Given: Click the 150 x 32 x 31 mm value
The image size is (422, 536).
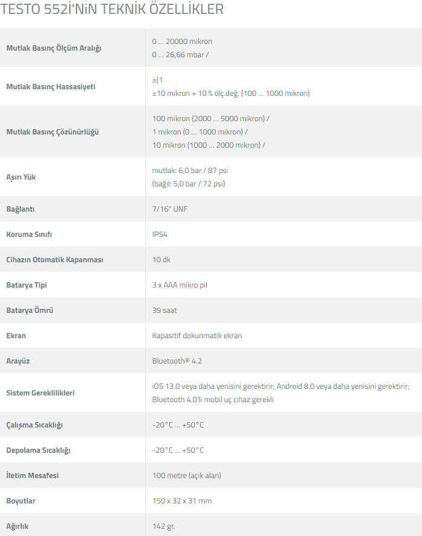Looking at the screenshot, I should click(x=182, y=500).
